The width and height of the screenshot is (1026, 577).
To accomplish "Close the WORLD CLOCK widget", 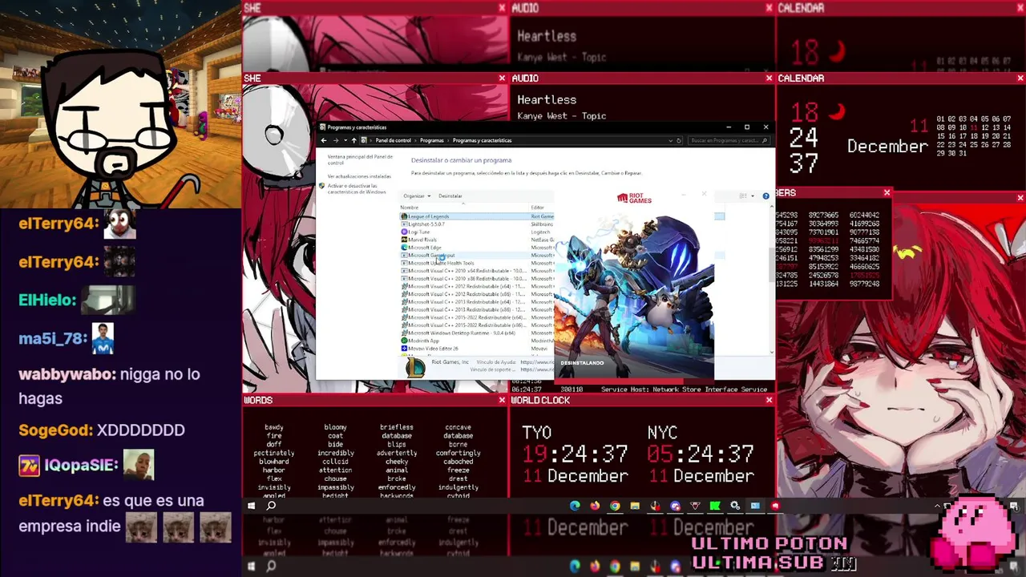I will point(769,400).
